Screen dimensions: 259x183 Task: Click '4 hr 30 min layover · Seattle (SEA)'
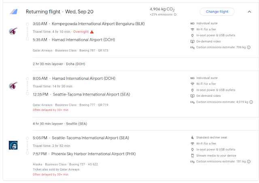pyautogui.click(x=60, y=123)
